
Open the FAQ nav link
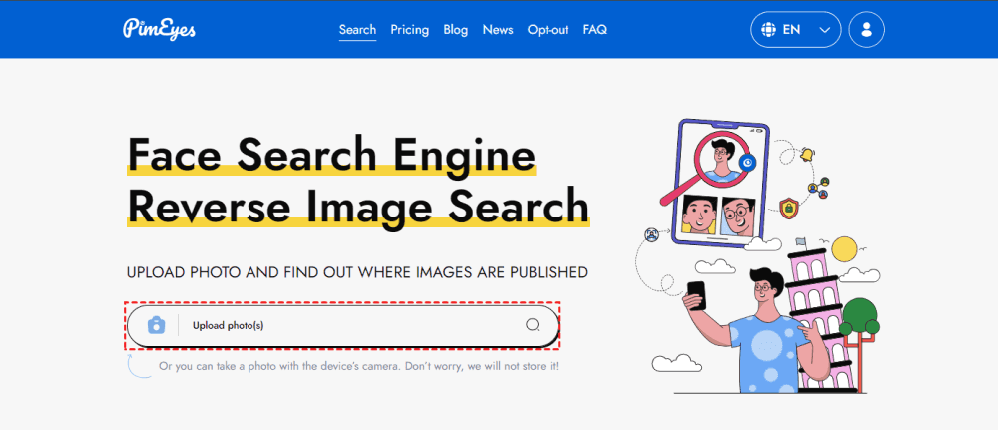(x=595, y=29)
